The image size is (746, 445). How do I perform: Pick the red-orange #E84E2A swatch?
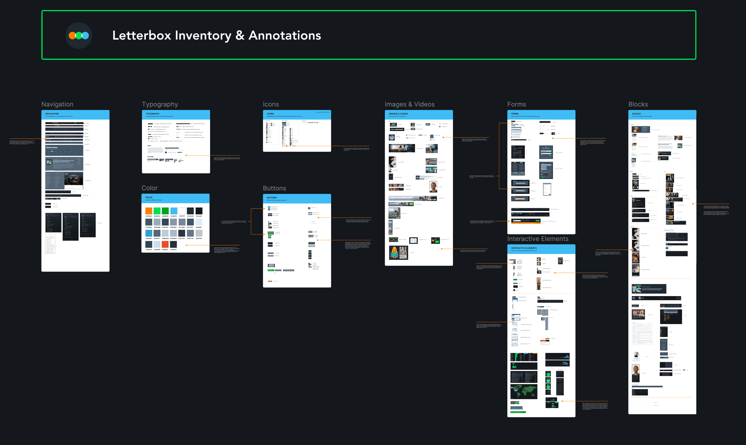[x=165, y=244]
